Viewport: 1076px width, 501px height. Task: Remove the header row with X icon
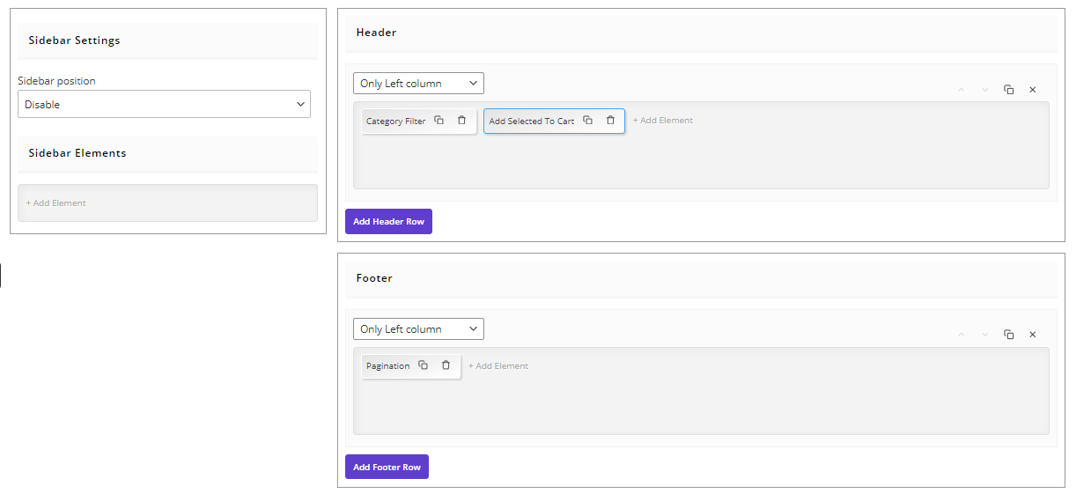pyautogui.click(x=1033, y=90)
